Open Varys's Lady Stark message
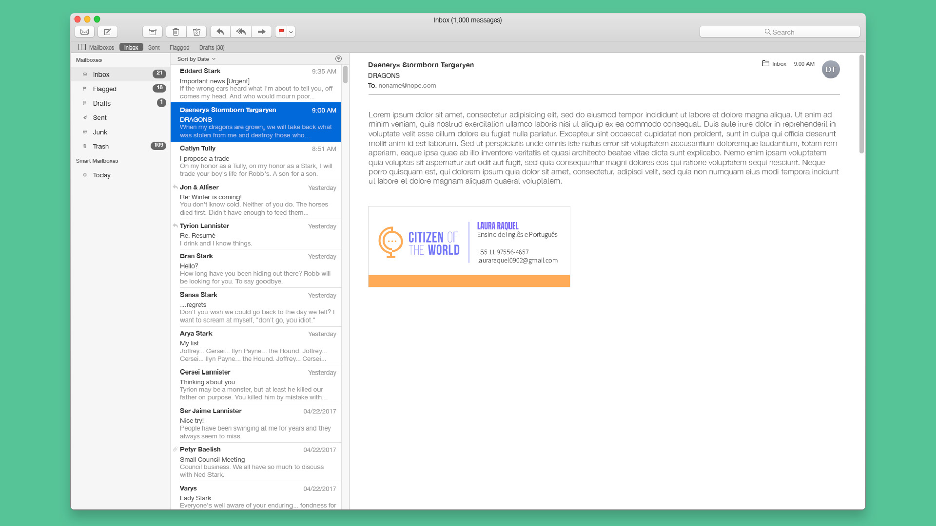This screenshot has width=936, height=526. [256, 496]
